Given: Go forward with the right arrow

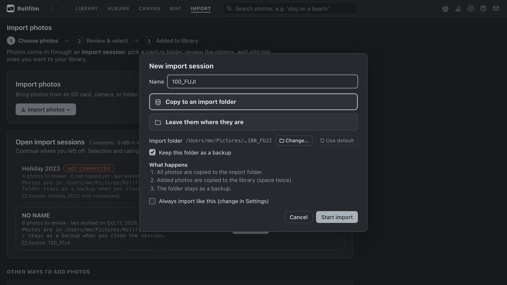Looking at the screenshot, I should [63, 8].
